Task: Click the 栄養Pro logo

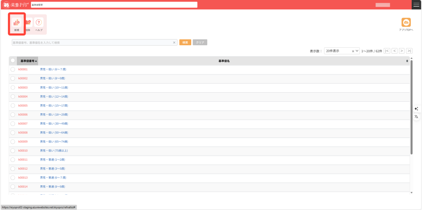Action: [x=15, y=5]
